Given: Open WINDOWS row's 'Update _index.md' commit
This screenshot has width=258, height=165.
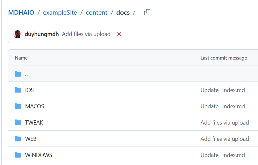Looking at the screenshot, I should click(x=223, y=155).
